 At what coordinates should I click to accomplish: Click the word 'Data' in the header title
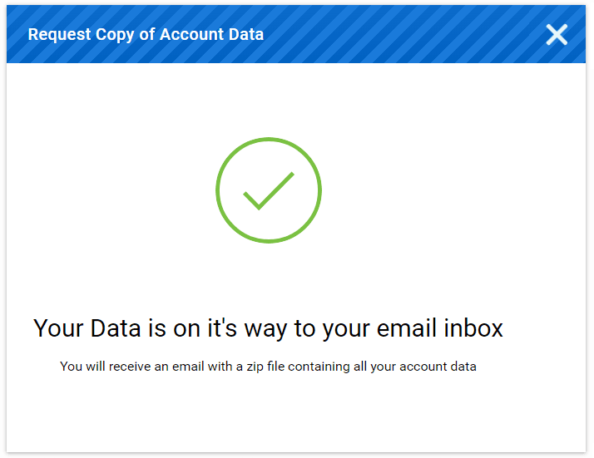tap(246, 34)
